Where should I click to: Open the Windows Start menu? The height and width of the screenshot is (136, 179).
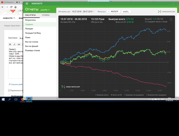click(3, 99)
